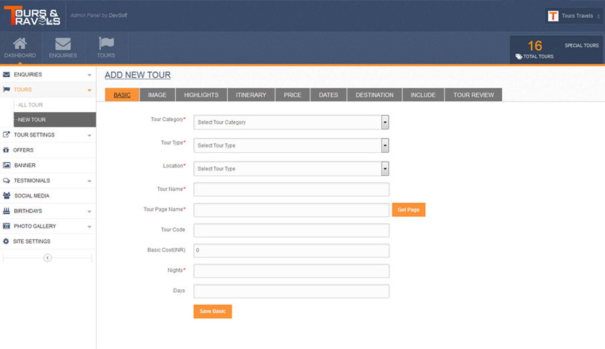Expand the Testimonials sidebar menu
Image resolution: width=605 pixels, height=349 pixels.
(89, 181)
